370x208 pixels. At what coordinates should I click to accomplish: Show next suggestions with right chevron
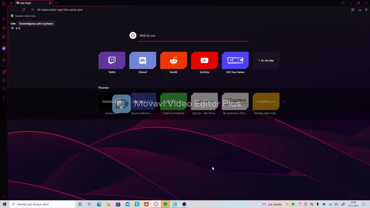pos(284,102)
